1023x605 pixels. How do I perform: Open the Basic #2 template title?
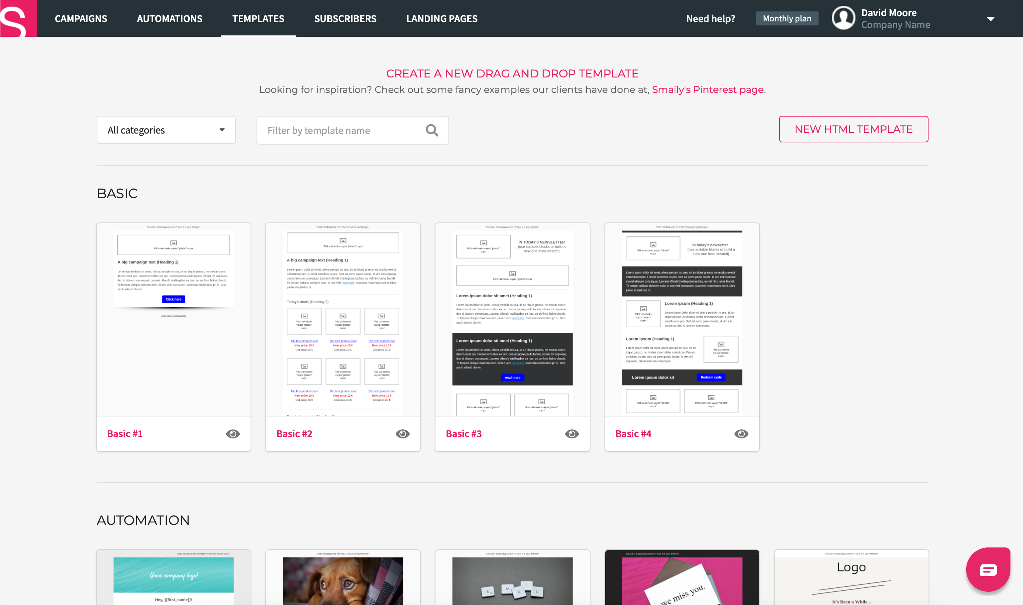coord(294,434)
